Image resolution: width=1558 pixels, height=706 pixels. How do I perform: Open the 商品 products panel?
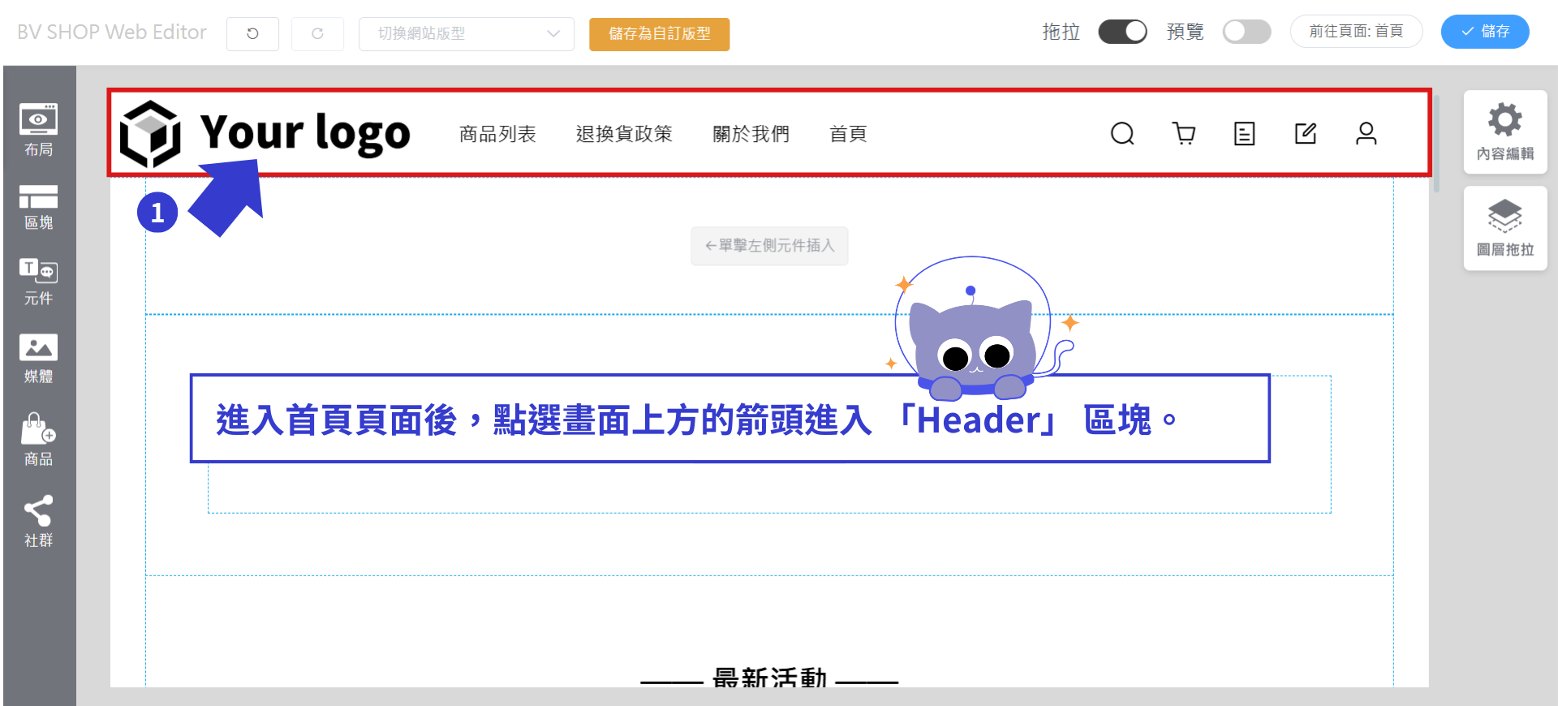[x=39, y=440]
